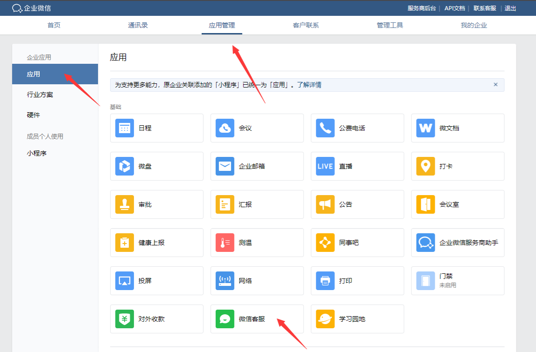Open the 微信客服 green chat icon
Viewport: 536px width, 352px height.
[x=225, y=319]
